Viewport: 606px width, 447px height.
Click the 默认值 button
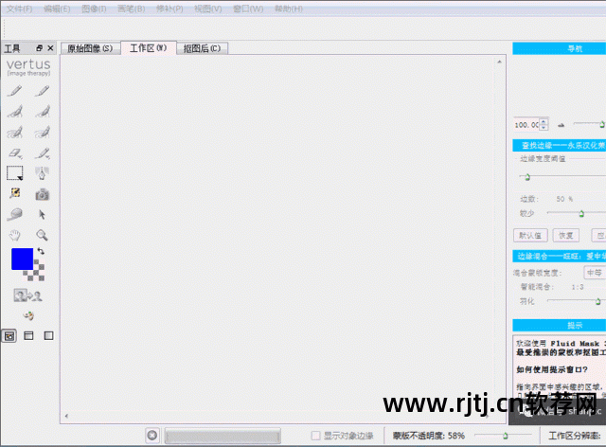[530, 235]
